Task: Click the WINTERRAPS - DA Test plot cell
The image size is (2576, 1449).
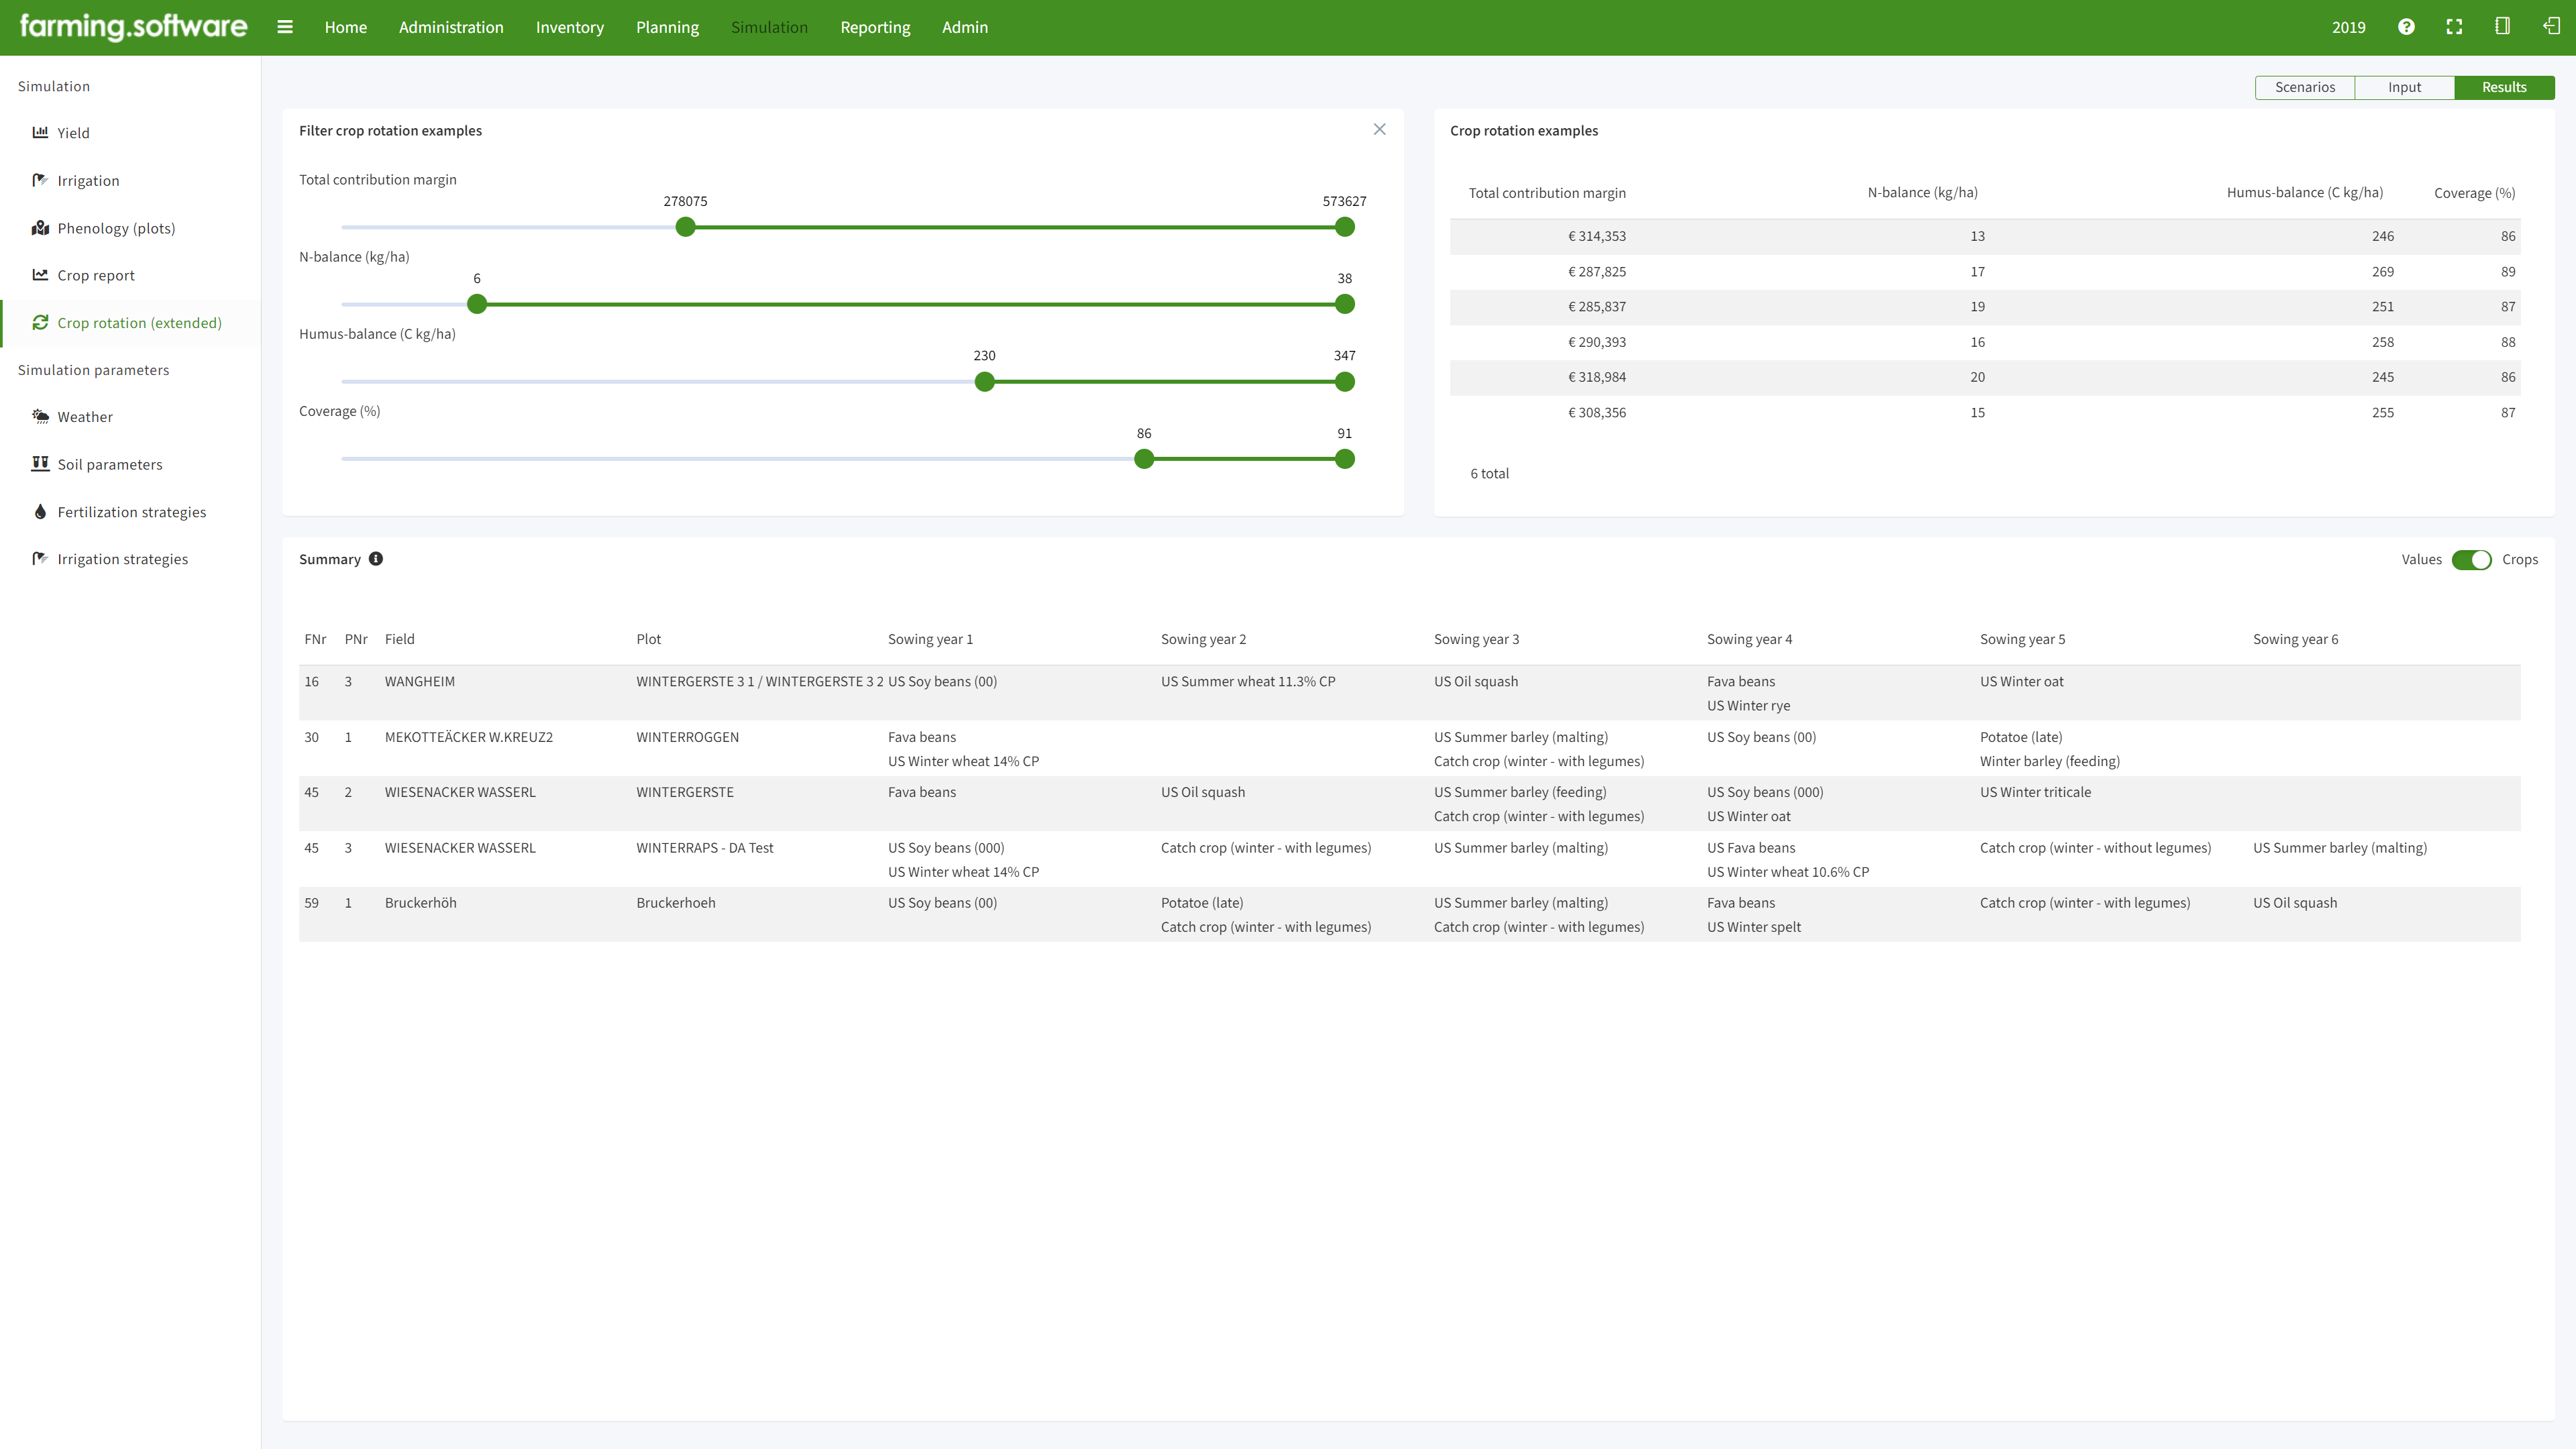Action: point(705,848)
